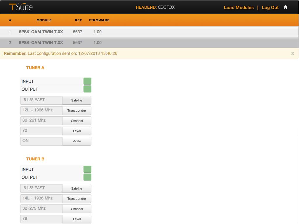
Task: Click Tuner A Level button
Action: pyautogui.click(x=77, y=131)
